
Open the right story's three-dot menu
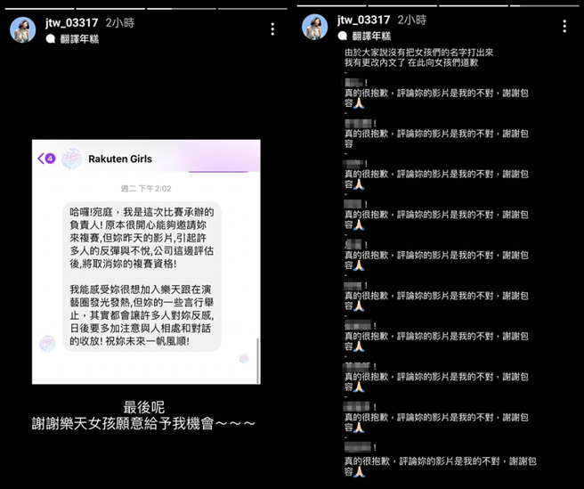coord(564,26)
